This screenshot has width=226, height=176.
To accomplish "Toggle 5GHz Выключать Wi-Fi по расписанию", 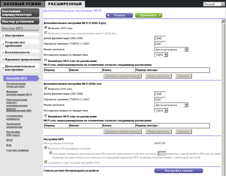I will (46, 116).
